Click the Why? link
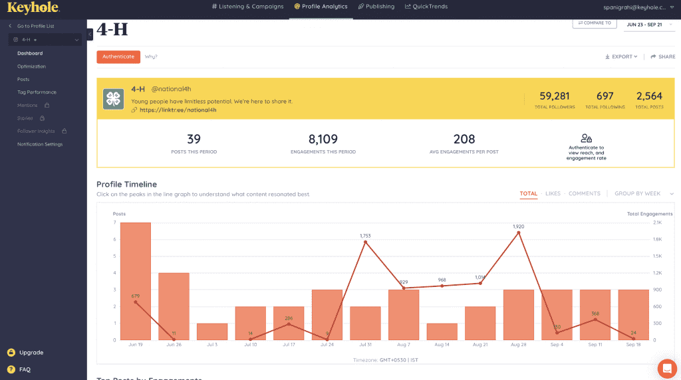681x380 pixels. click(x=151, y=57)
